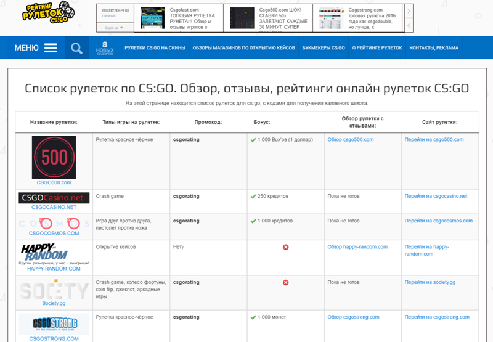
Task: Open the CSGOCASINO.NET name link
Action: click(54, 208)
